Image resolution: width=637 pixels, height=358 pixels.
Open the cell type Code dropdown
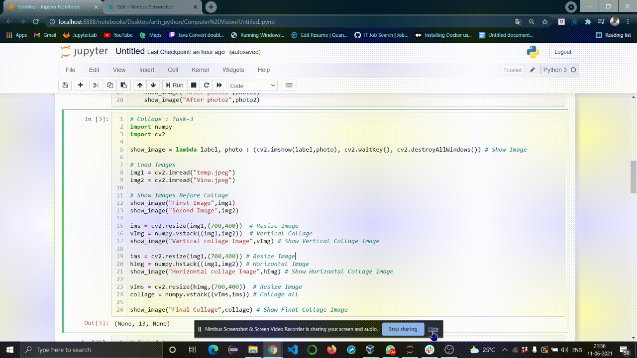pos(253,86)
